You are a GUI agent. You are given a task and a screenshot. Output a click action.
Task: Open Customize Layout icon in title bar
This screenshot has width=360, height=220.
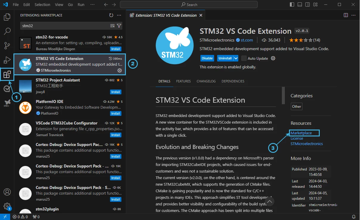pyautogui.click(x=315, y=4)
